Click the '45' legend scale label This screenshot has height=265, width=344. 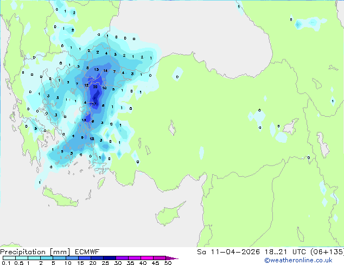(155, 263)
